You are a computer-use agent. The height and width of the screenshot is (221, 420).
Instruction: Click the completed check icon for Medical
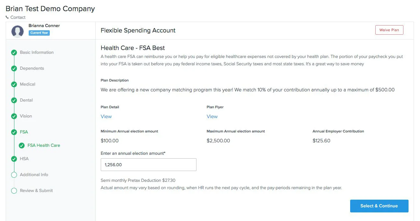click(x=14, y=84)
